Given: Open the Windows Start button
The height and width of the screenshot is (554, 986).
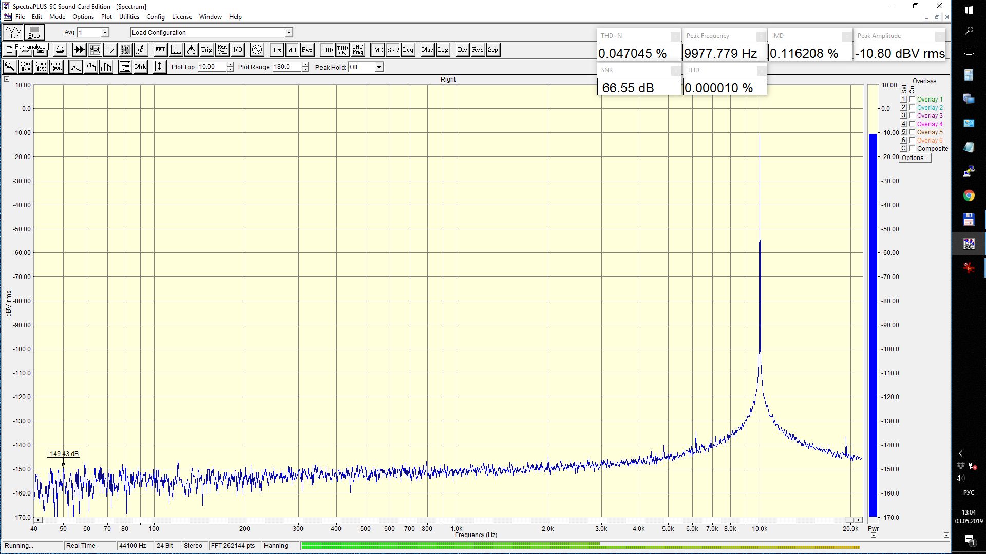Looking at the screenshot, I should click(969, 10).
